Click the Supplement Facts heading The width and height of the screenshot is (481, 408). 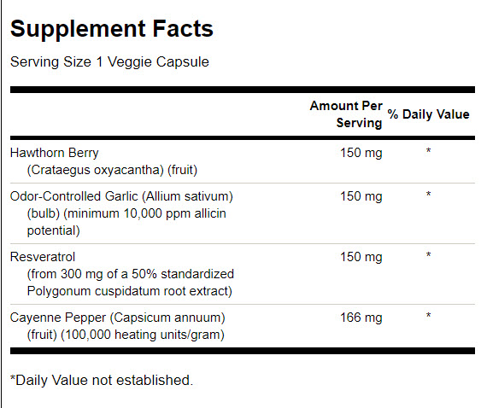(x=112, y=29)
